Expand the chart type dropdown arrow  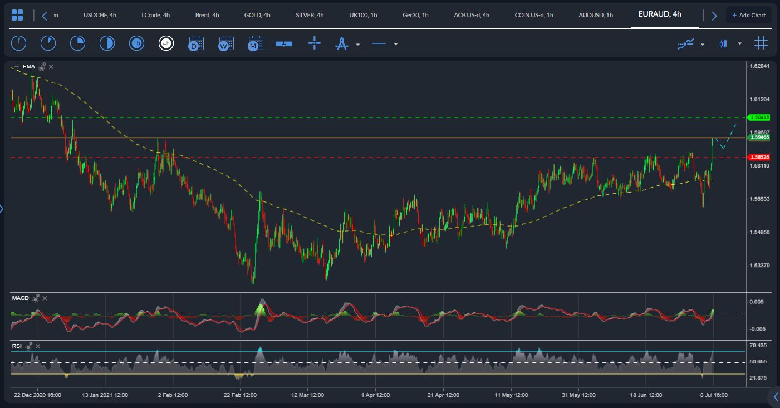point(739,44)
